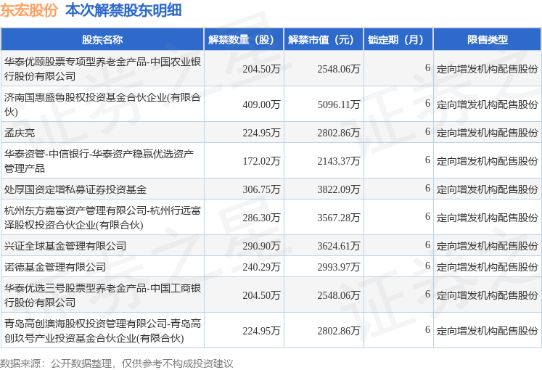
Task: Click the 306.75万 quantity value
Action: [x=261, y=189]
